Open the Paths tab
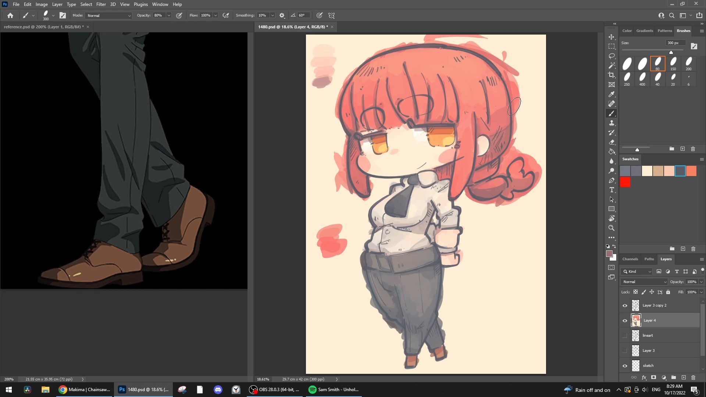Image resolution: width=706 pixels, height=397 pixels. point(649,259)
